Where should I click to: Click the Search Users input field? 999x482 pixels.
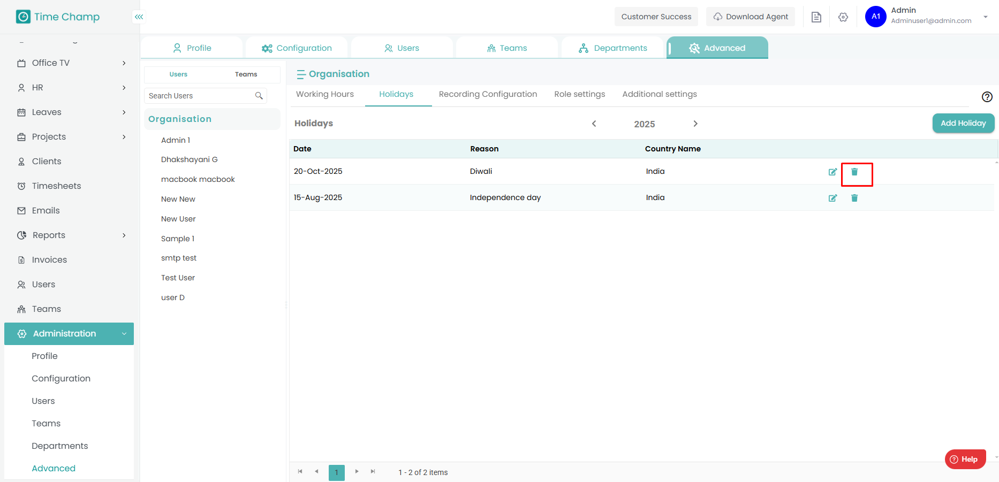pyautogui.click(x=199, y=96)
